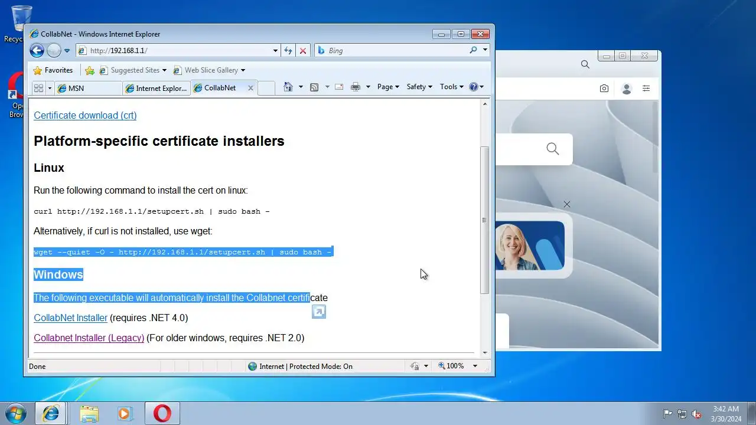
Task: Click the Opera taskbar icon
Action: pos(162,414)
